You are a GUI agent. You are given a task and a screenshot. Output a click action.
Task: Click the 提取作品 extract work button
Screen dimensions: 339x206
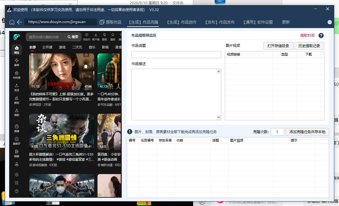111,22
